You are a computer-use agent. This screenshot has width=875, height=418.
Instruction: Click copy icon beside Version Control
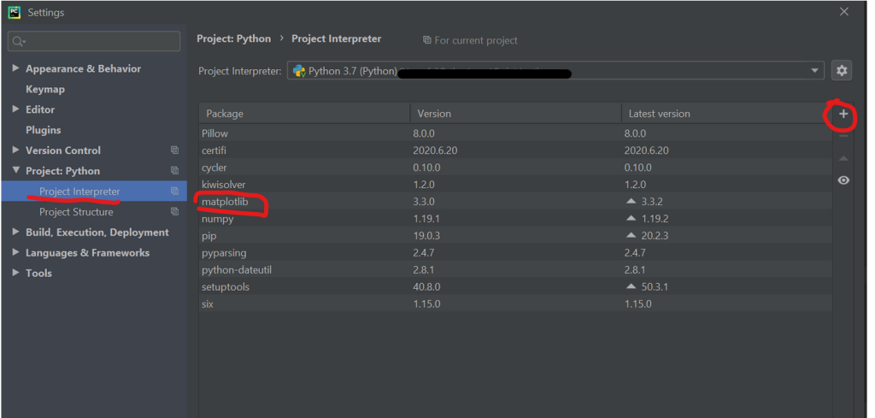click(x=174, y=150)
